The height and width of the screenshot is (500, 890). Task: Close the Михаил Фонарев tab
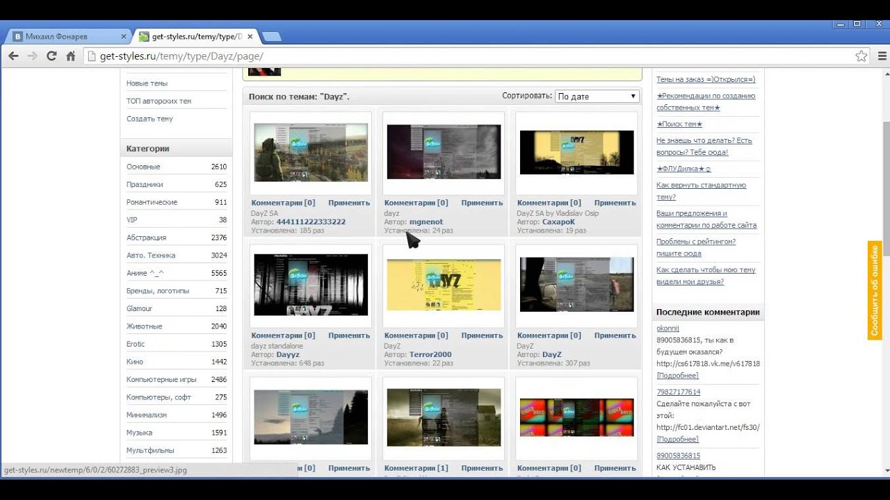point(124,37)
